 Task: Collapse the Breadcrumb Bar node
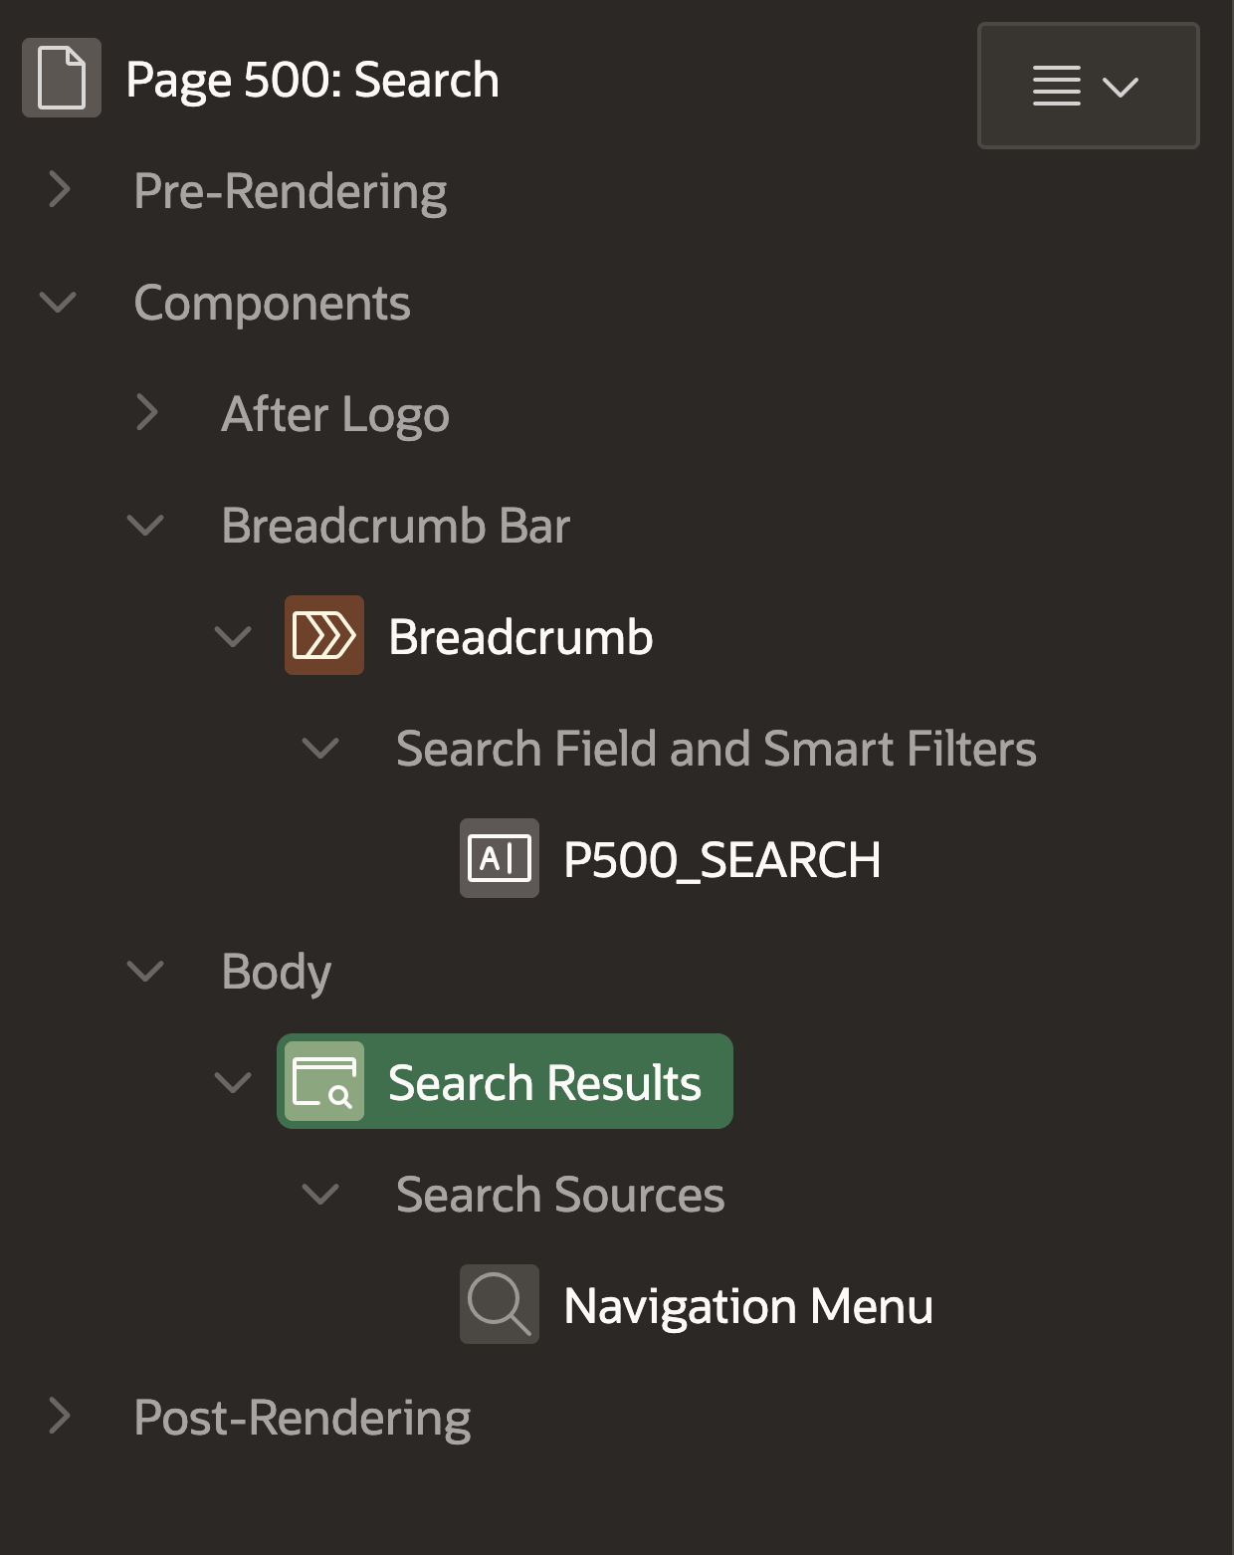click(x=145, y=525)
